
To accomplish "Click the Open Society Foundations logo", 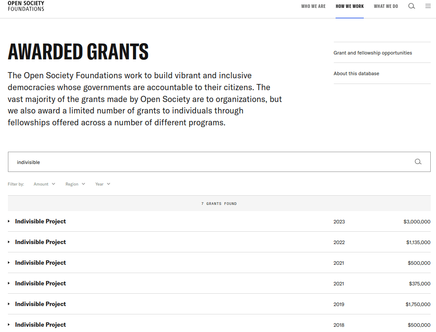I will point(26,6).
